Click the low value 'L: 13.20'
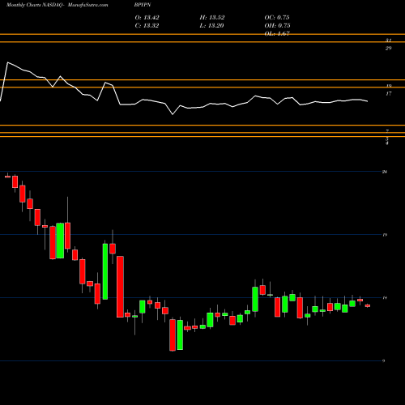The height and width of the screenshot is (405, 405). pos(211,26)
